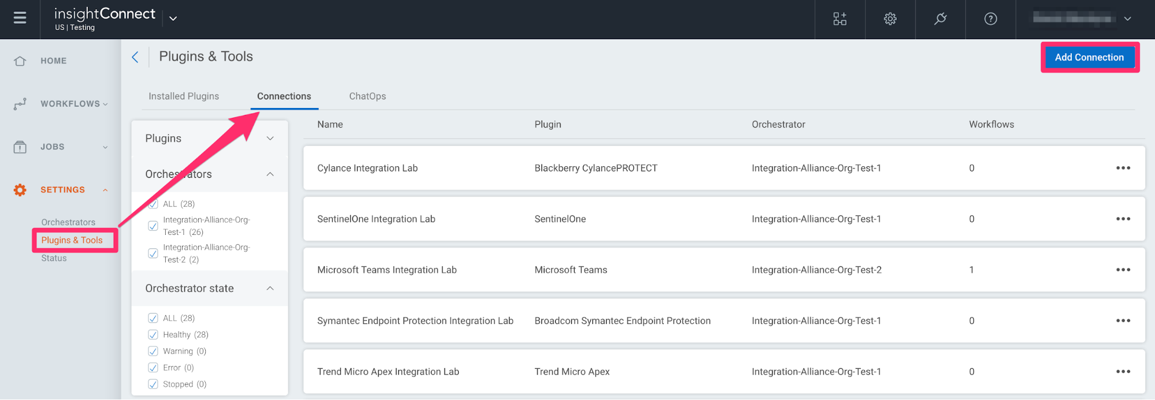Switch to the Installed Plugins tab
This screenshot has width=1155, height=400.
(184, 96)
